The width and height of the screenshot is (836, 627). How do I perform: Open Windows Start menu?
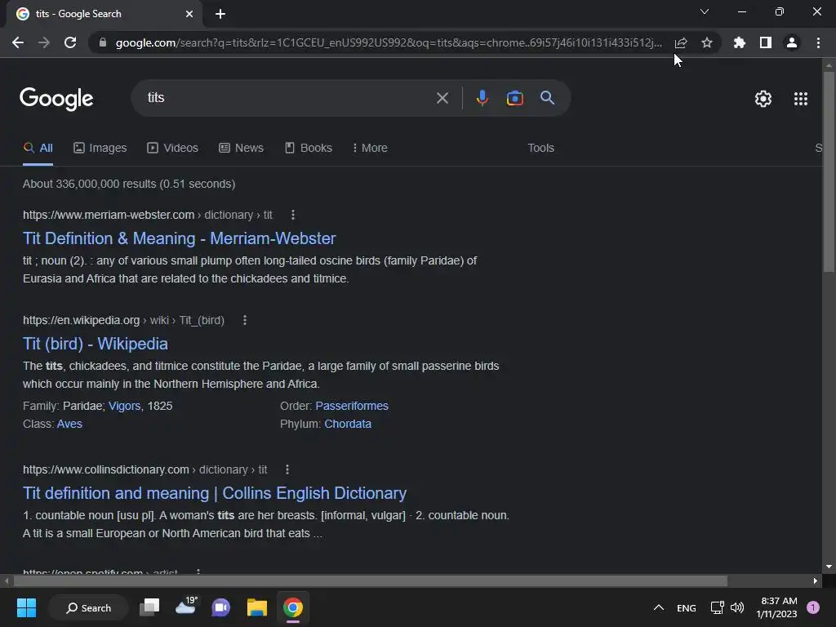pyautogui.click(x=26, y=607)
